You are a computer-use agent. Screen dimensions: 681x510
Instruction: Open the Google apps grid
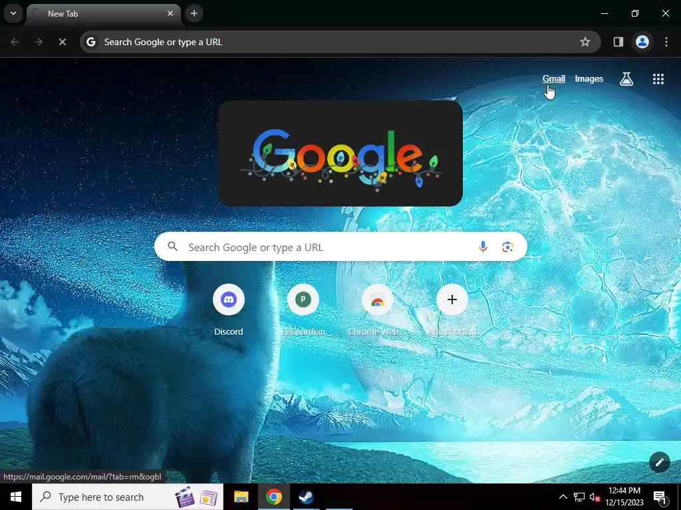658,79
